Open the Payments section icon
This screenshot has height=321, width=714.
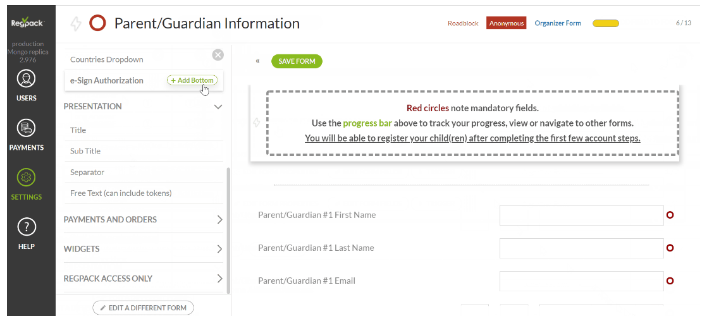pyautogui.click(x=26, y=128)
